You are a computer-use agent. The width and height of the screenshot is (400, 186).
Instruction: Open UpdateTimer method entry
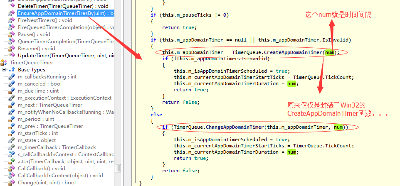66,56
